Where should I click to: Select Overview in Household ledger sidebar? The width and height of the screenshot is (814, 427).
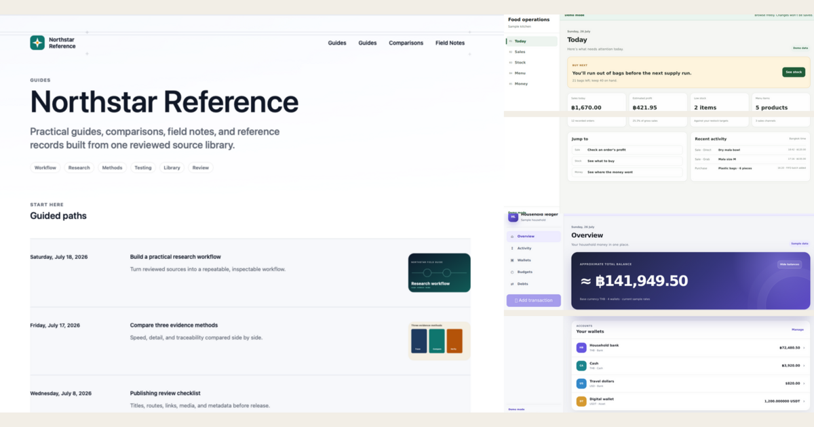pos(534,237)
